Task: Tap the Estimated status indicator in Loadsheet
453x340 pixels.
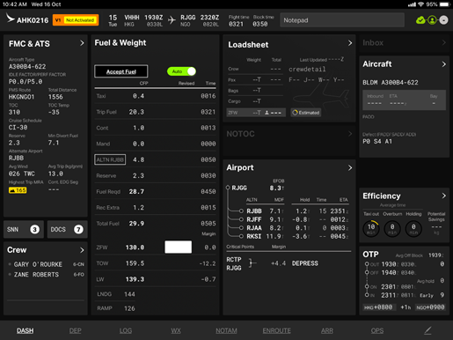Action: 306,113
